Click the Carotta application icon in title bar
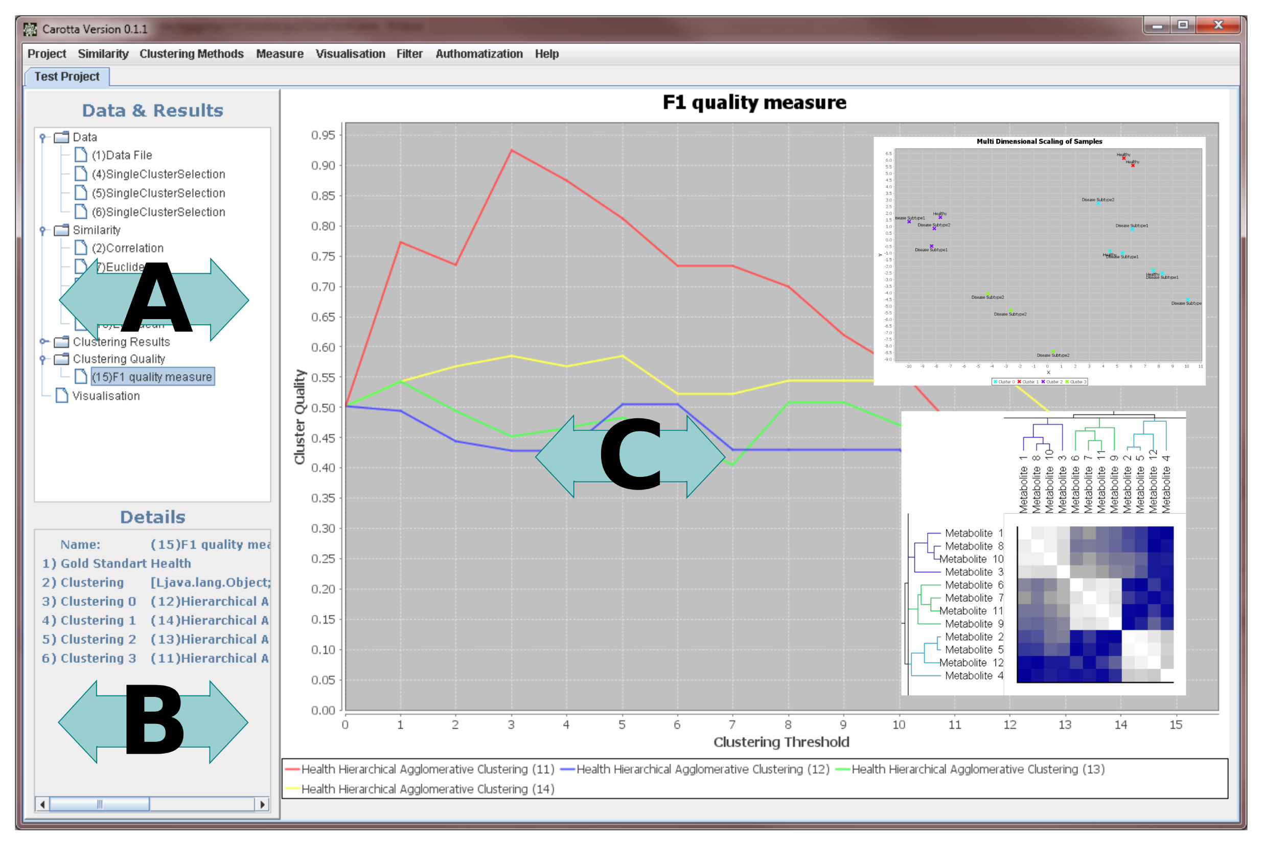Image resolution: width=1263 pixels, height=846 pixels. point(30,29)
